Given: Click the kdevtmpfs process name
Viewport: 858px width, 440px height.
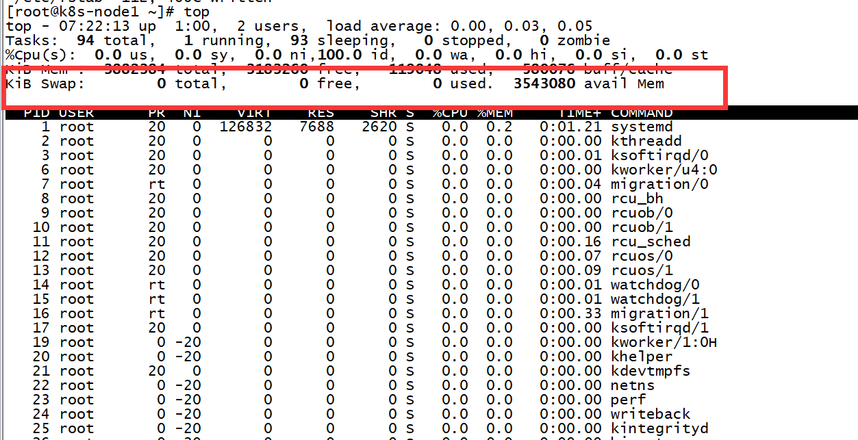Looking at the screenshot, I should [651, 371].
